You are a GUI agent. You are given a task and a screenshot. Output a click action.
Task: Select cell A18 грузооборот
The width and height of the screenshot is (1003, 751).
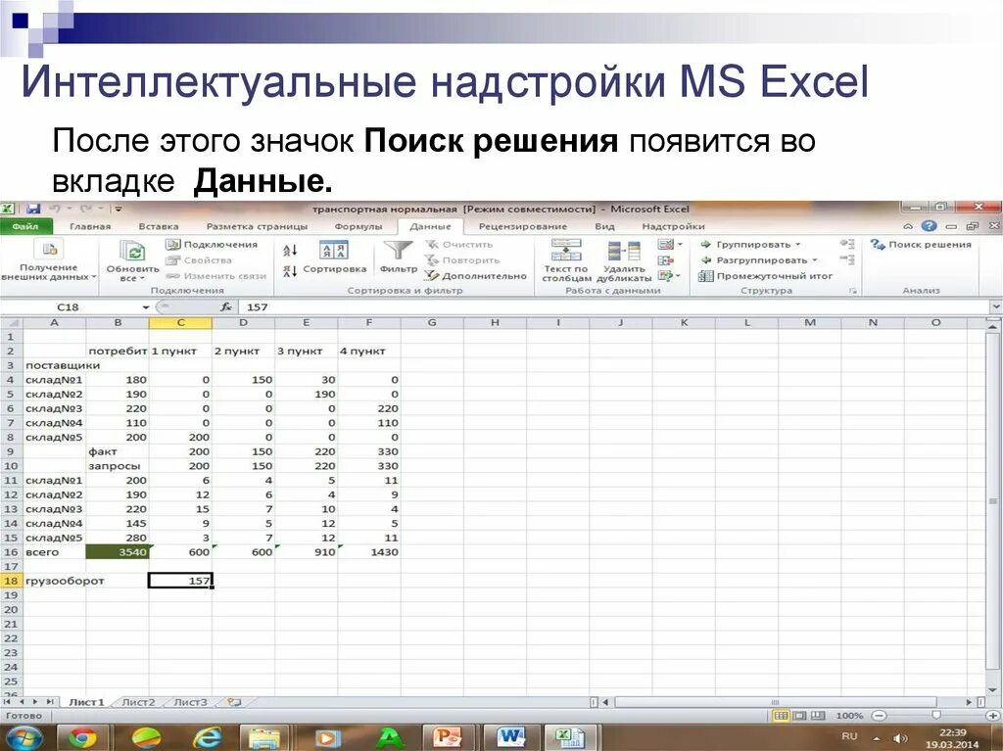[x=54, y=581]
